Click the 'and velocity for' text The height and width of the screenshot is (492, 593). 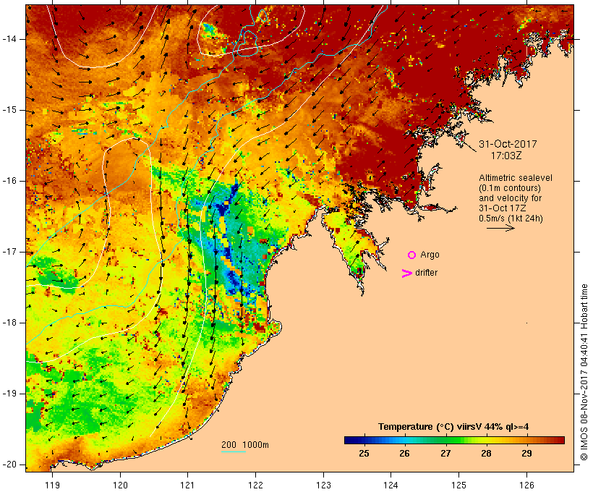click(x=510, y=198)
